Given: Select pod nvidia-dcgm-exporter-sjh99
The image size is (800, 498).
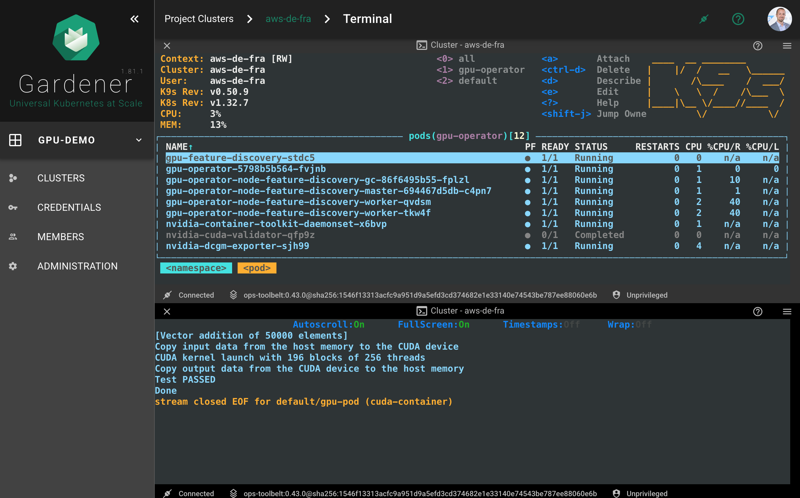Looking at the screenshot, I should click(472, 246).
